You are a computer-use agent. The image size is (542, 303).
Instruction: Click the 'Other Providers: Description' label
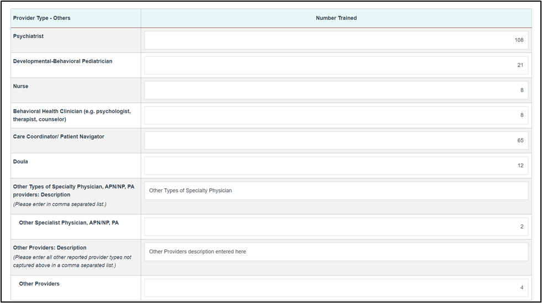coord(50,248)
